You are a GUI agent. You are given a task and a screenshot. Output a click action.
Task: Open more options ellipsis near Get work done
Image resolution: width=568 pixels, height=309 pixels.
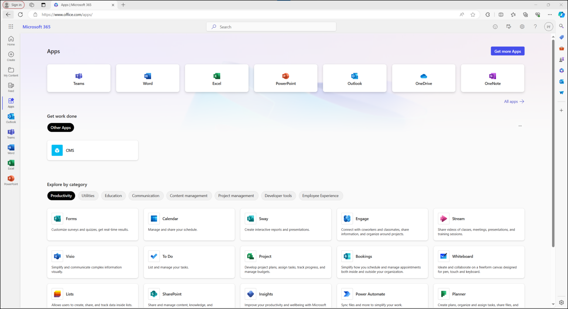[x=520, y=126]
